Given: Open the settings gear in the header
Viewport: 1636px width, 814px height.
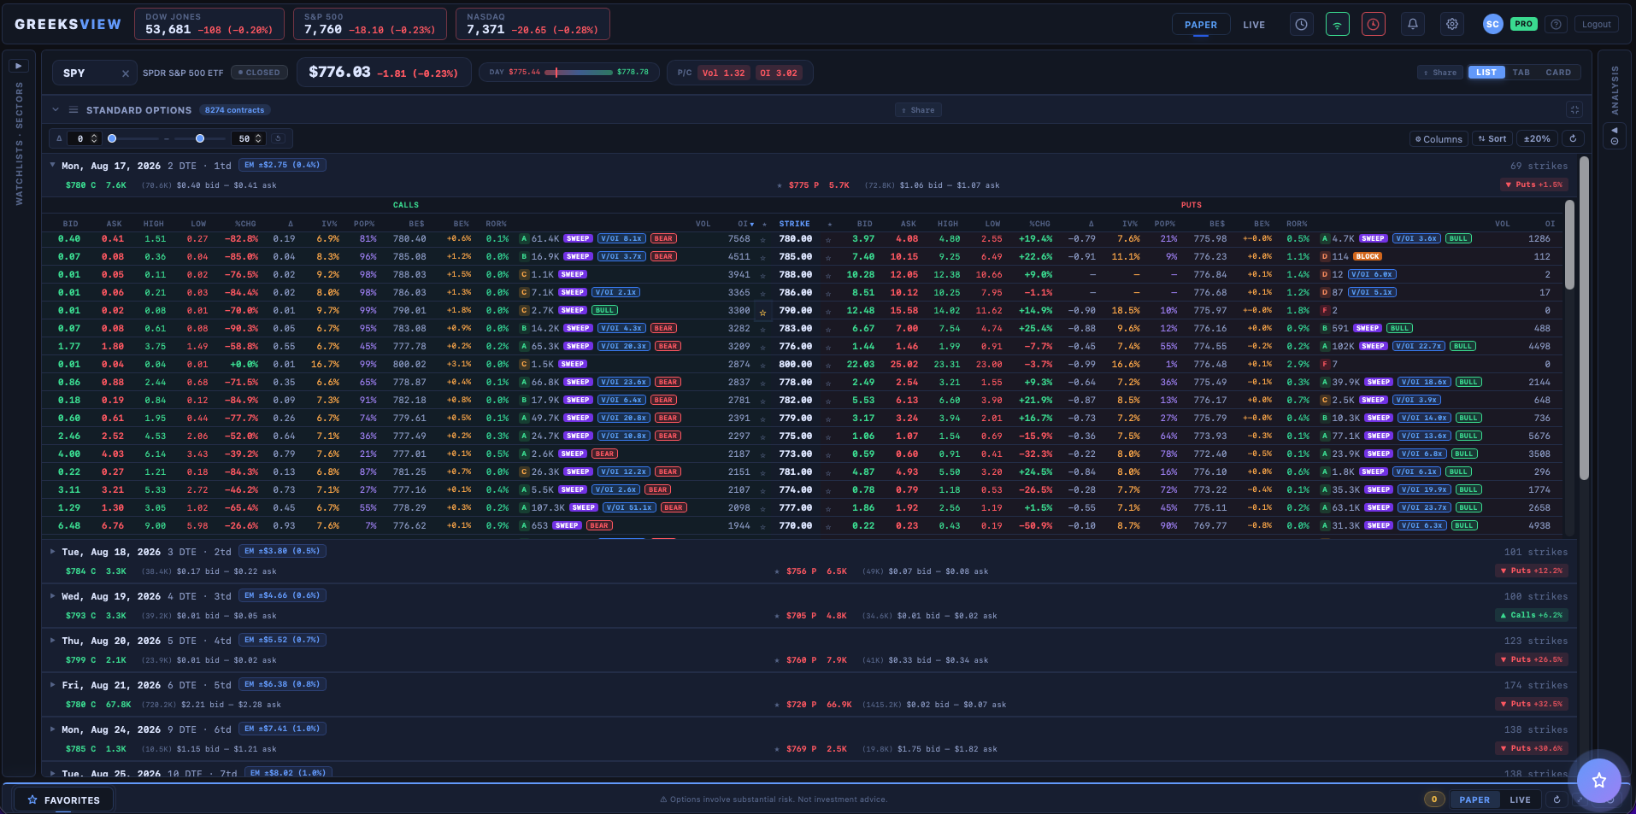Looking at the screenshot, I should coord(1452,25).
